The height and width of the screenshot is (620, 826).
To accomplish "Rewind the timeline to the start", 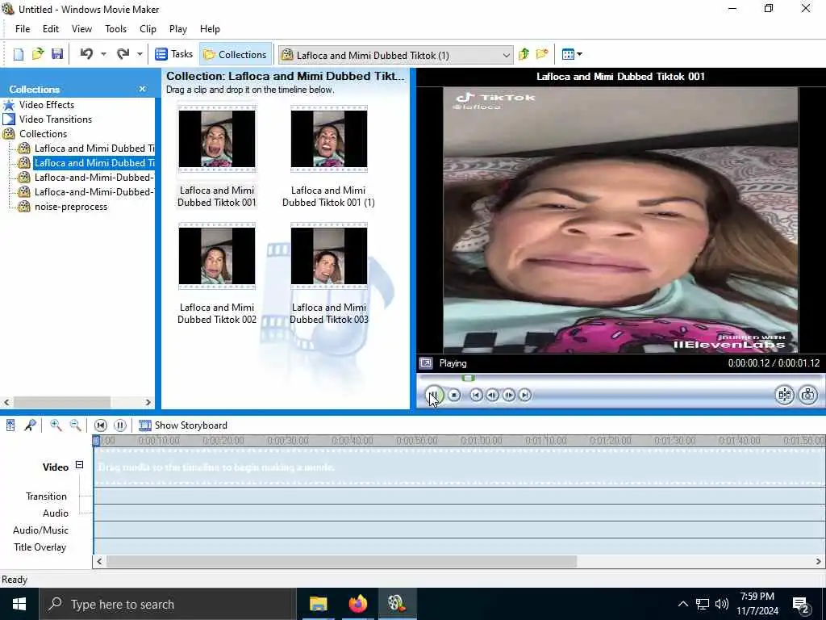I will click(101, 425).
